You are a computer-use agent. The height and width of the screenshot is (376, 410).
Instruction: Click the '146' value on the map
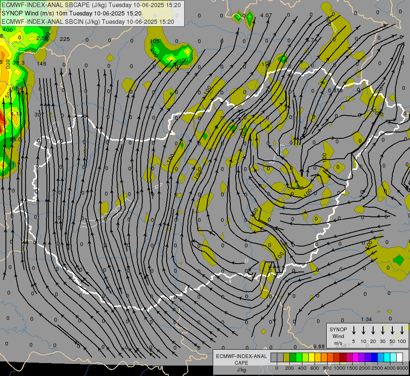(41, 64)
